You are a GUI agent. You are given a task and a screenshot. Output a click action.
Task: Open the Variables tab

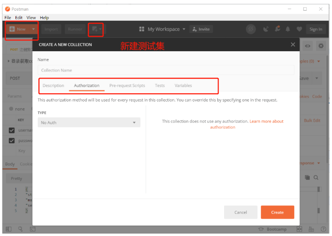click(183, 86)
